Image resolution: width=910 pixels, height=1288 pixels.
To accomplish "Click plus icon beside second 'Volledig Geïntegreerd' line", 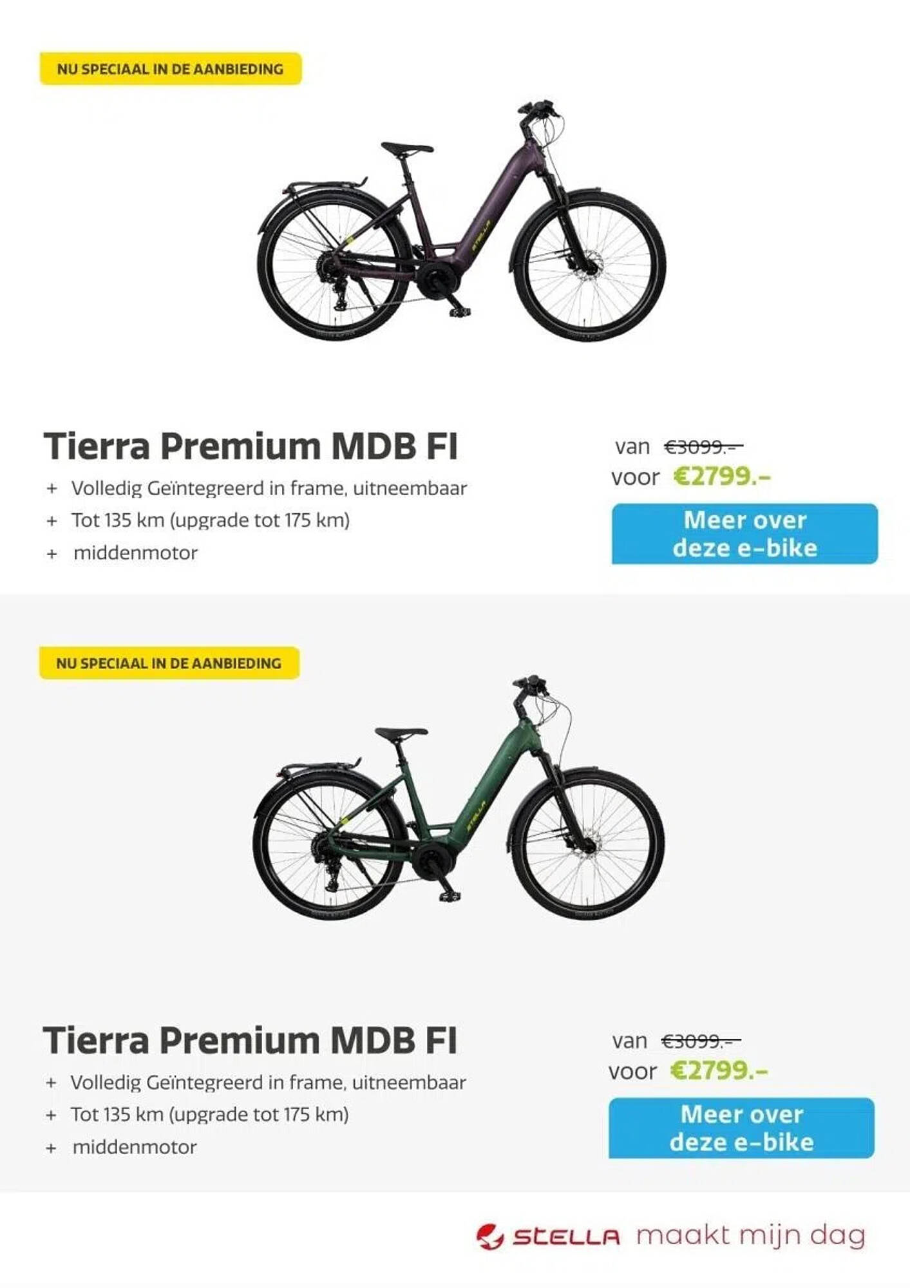I will pos(52,1083).
